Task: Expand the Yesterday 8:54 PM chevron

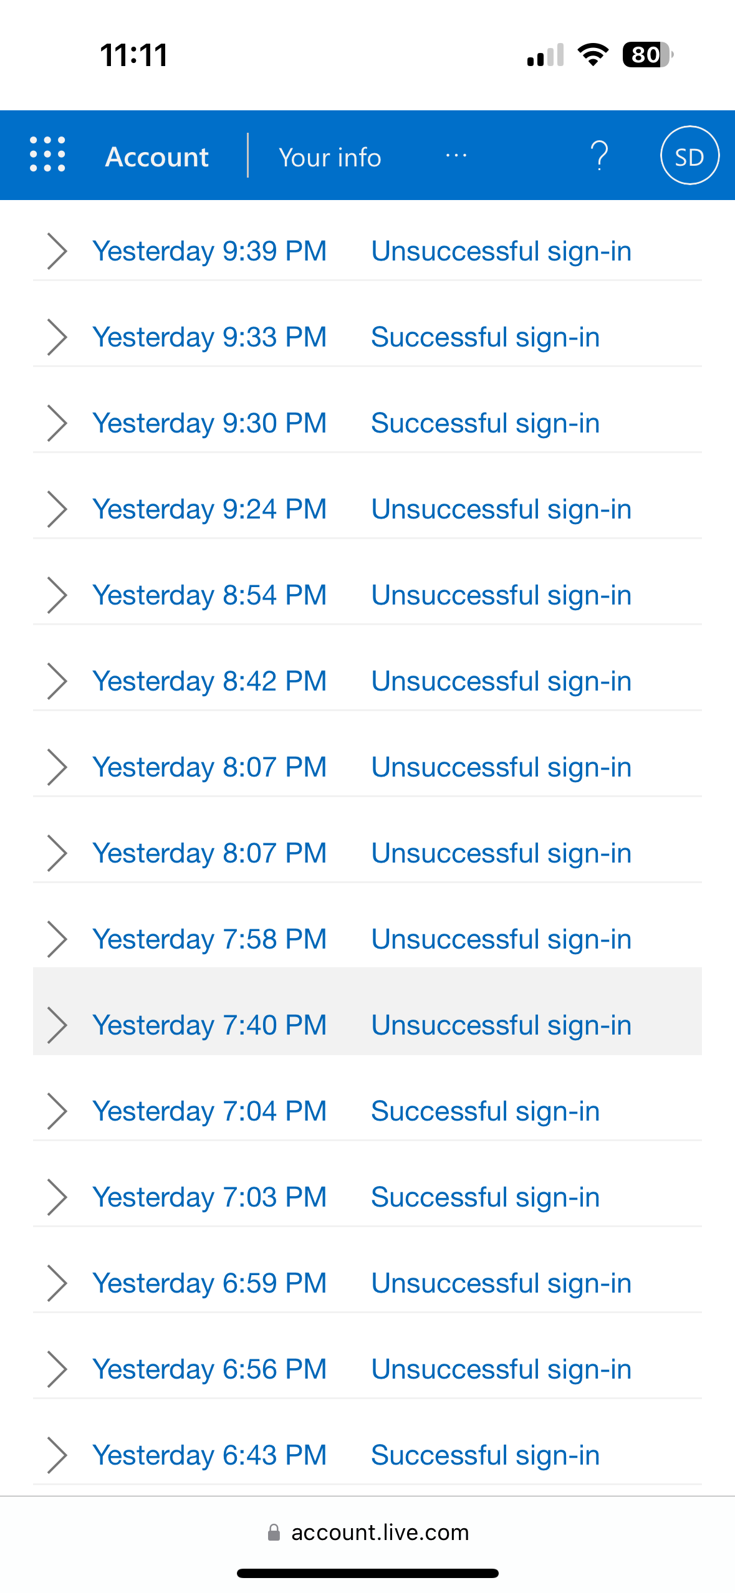Action: [x=57, y=595]
